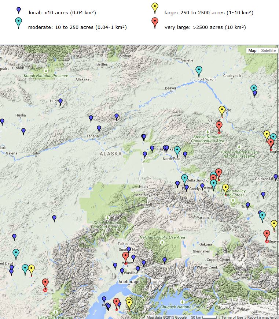Switch to Satellite view
279x319 pixels.
[x=268, y=50]
